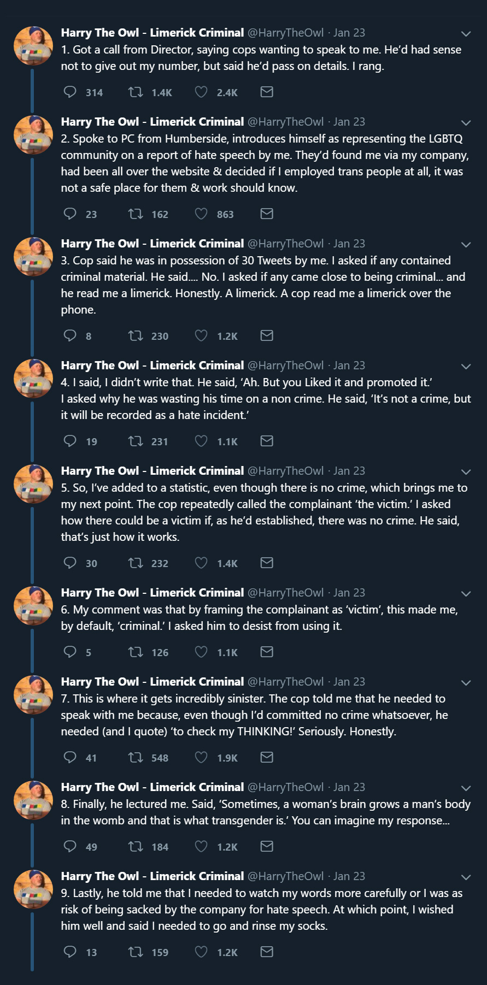Send tweet 4 via direct message envelope

point(267,441)
